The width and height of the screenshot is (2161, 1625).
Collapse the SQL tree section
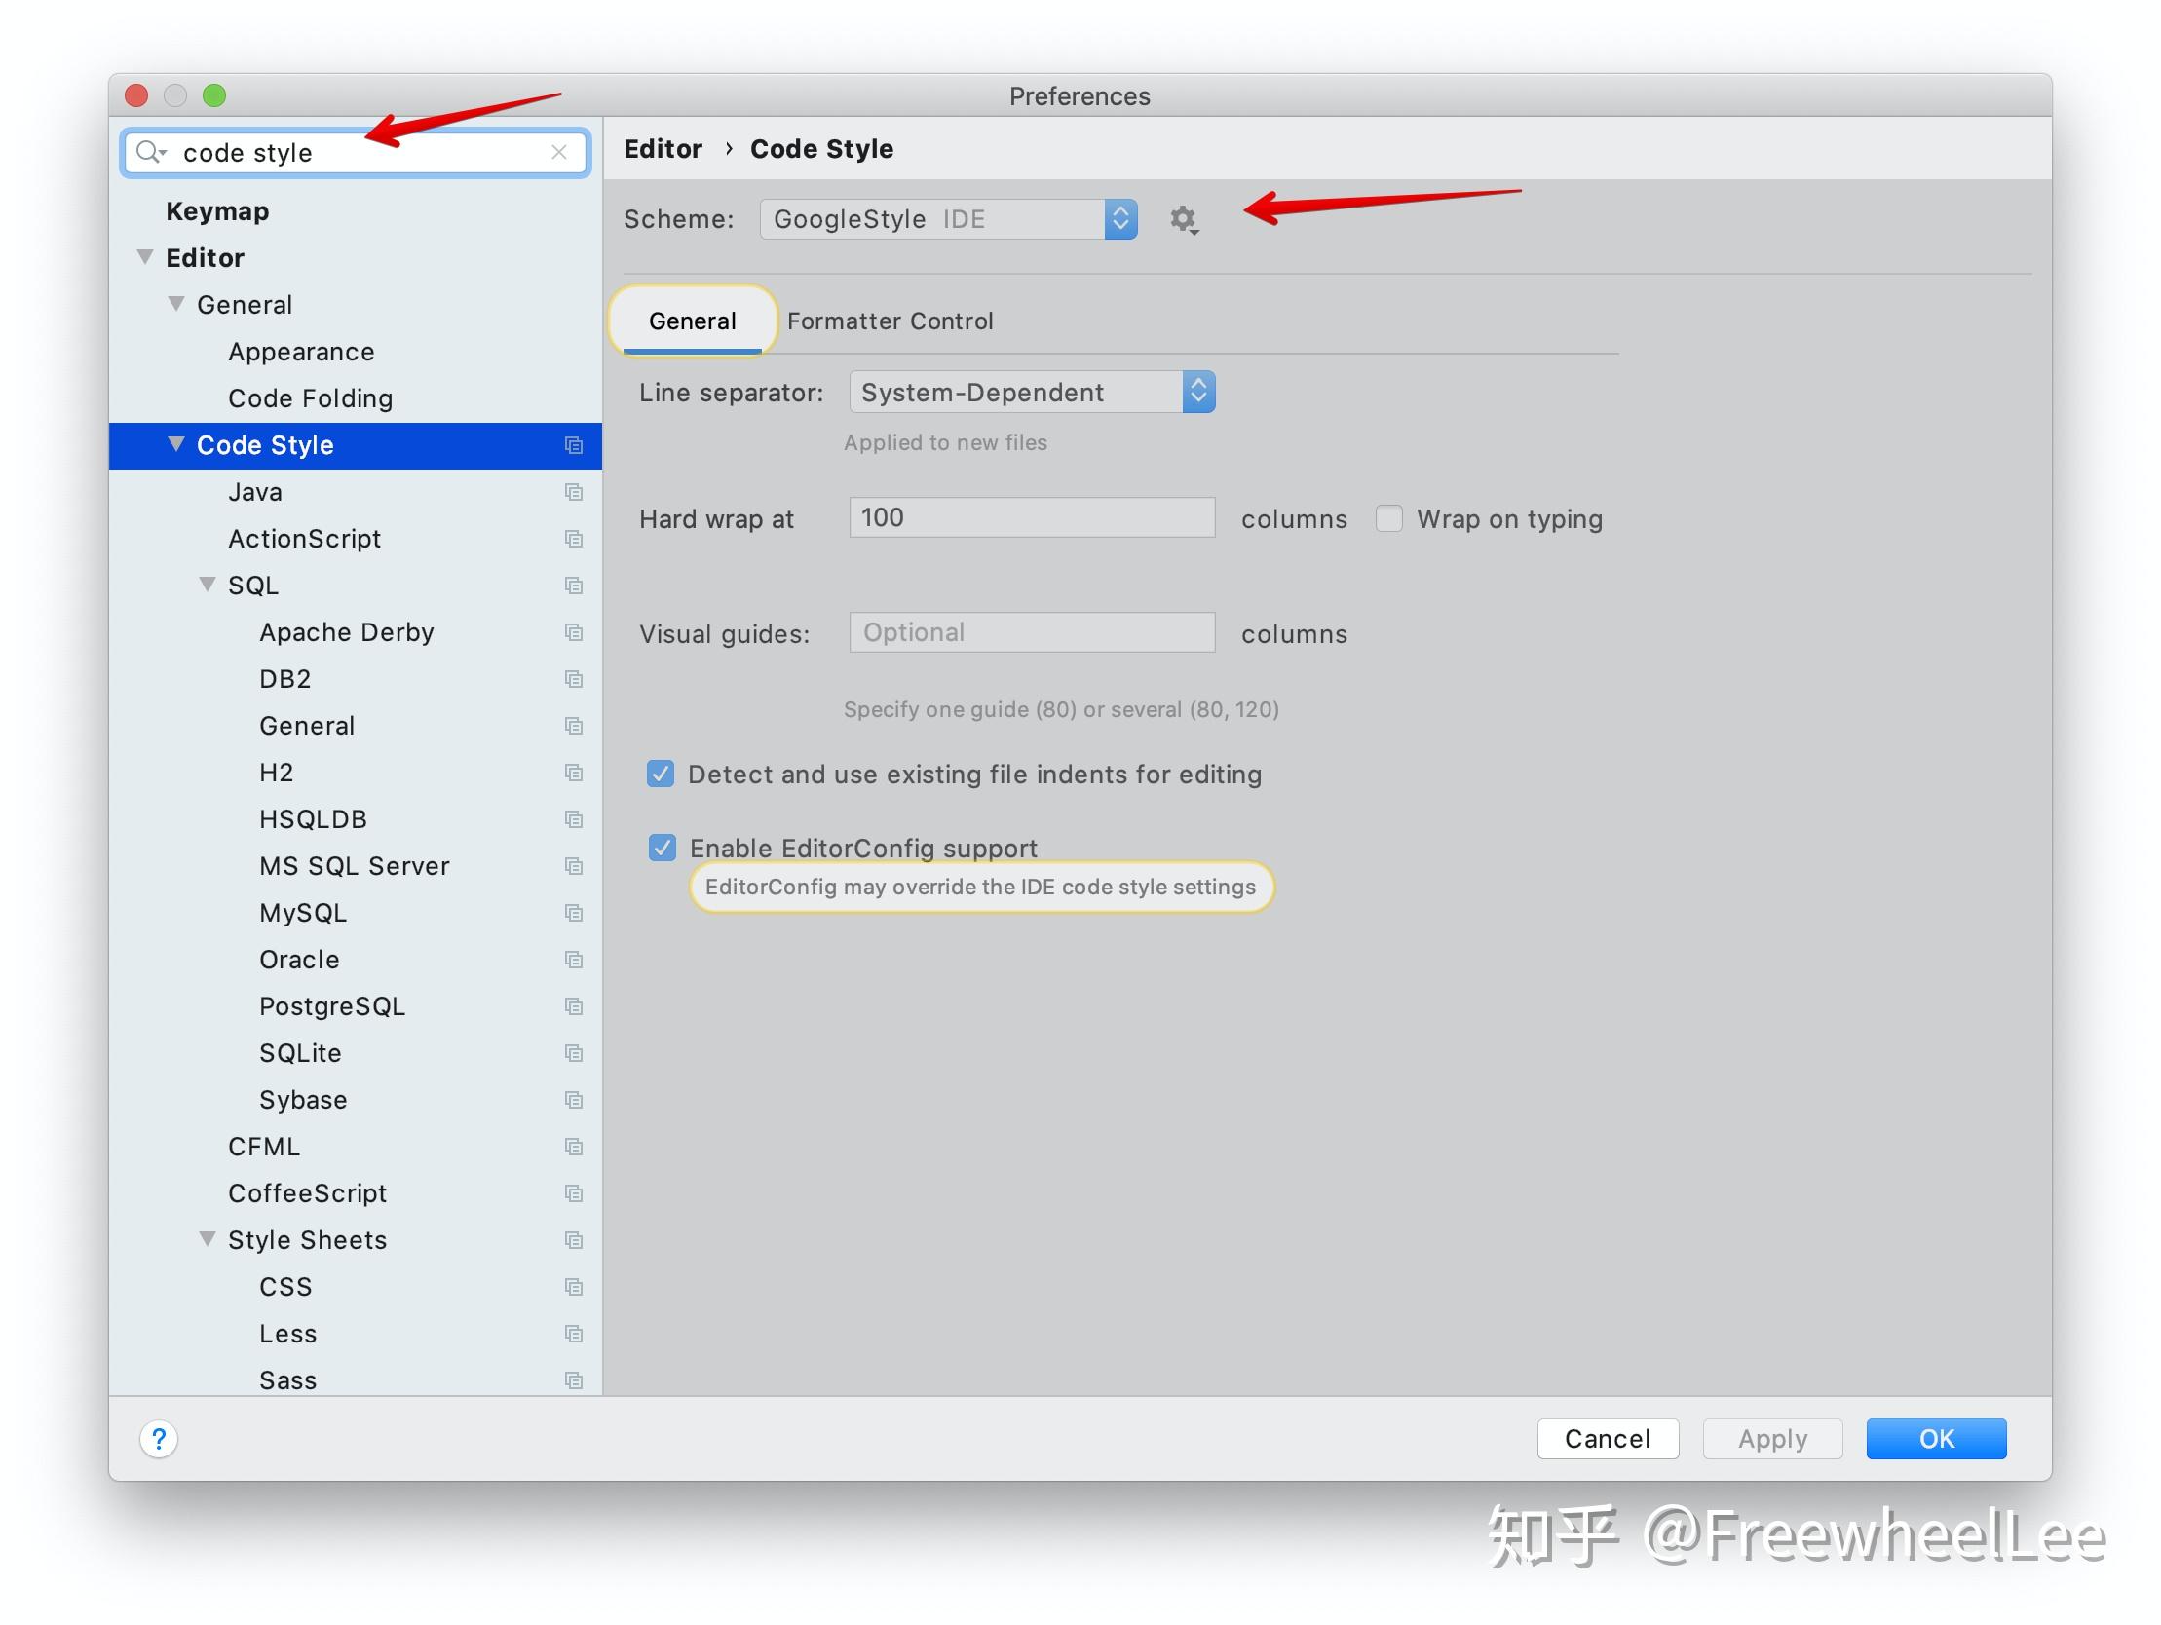[208, 585]
